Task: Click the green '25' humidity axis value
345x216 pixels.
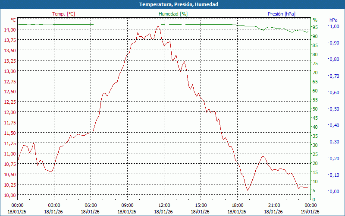Action: (x=315, y=154)
